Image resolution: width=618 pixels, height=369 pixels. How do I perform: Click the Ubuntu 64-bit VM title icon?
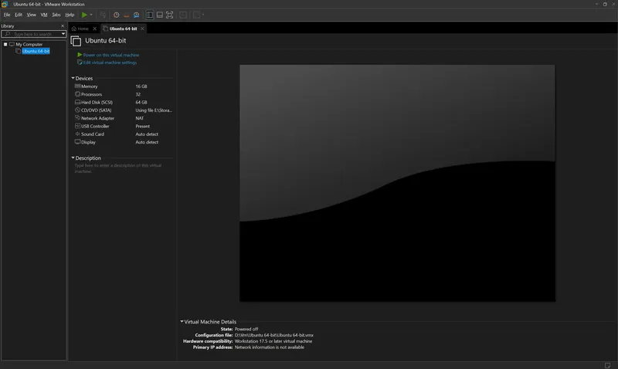[x=76, y=41]
